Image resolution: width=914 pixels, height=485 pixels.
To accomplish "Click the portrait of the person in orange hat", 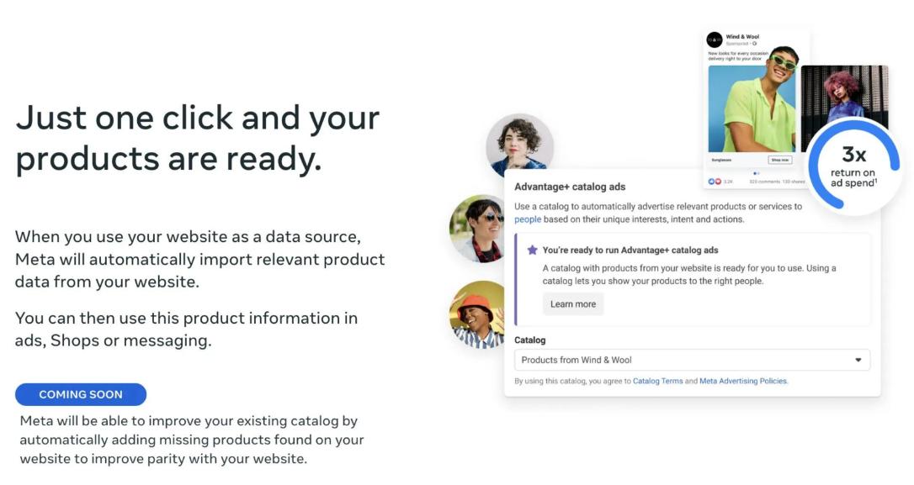I will (x=478, y=315).
